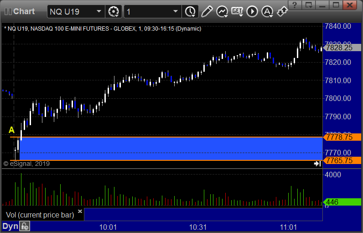Expand the NQ U19 symbol dropdown arrow

(x=99, y=11)
